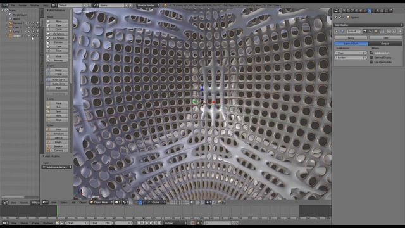Open the Help menu
The width and height of the screenshot is (405, 228).
tap(46, 5)
